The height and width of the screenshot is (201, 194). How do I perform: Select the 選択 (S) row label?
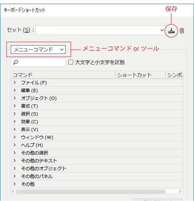pos(29,114)
